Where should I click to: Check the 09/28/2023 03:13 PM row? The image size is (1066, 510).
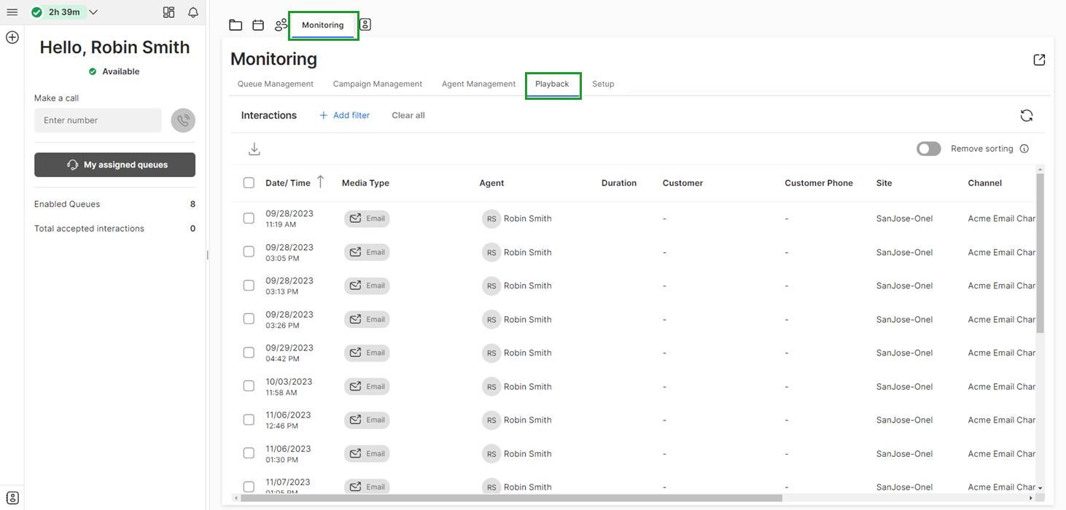[249, 285]
